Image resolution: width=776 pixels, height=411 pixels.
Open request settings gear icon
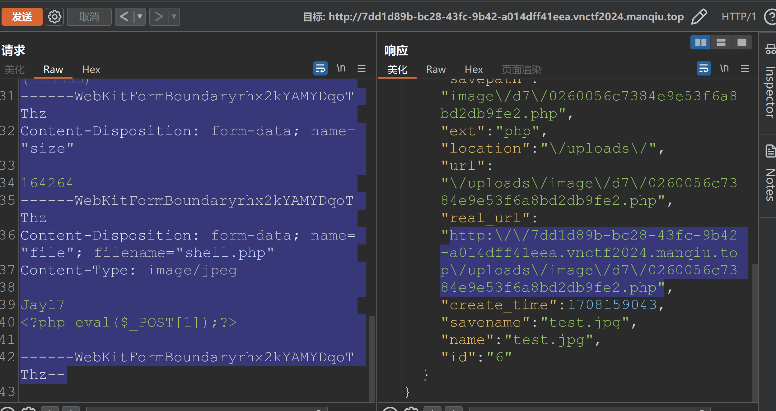55,17
